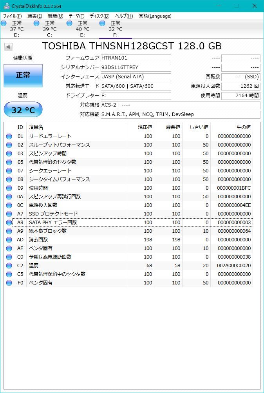Select the current value 198 for 消去回数

point(148,240)
